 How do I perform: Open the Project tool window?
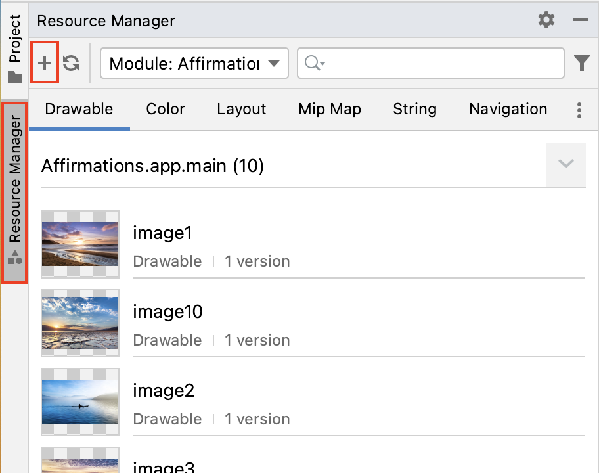click(x=14, y=47)
